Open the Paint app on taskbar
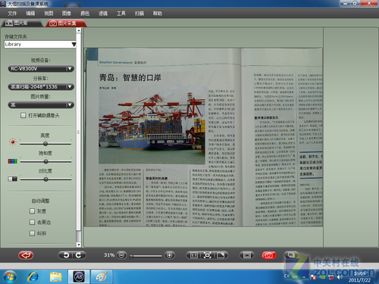379x284 pixels. coord(102,277)
